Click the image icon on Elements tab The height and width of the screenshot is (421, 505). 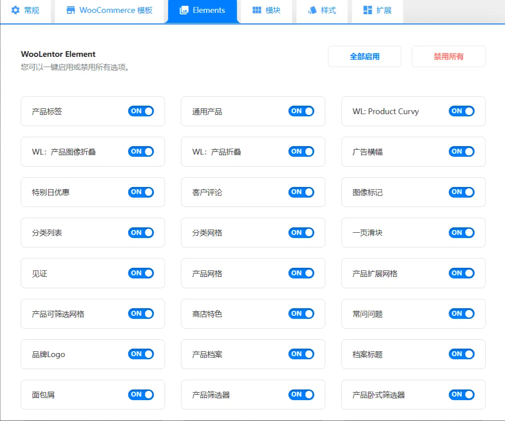184,10
